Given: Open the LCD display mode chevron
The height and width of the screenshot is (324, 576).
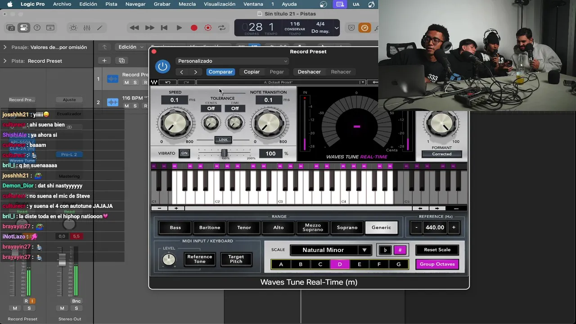Looking at the screenshot, I should 337,28.
